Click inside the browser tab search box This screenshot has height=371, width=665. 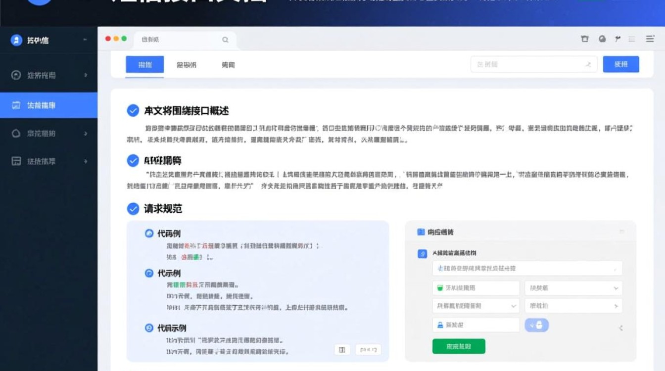click(x=183, y=40)
